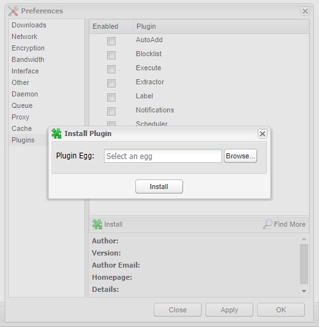This screenshot has height=327, width=319.
Task: Close the Preferences window with X
Action: [x=305, y=11]
